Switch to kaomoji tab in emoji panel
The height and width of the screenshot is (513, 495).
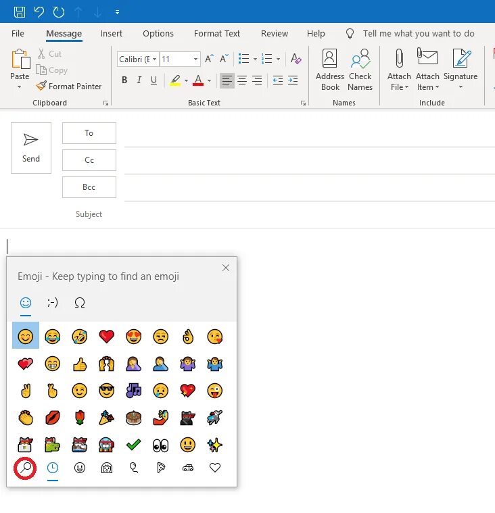click(52, 303)
